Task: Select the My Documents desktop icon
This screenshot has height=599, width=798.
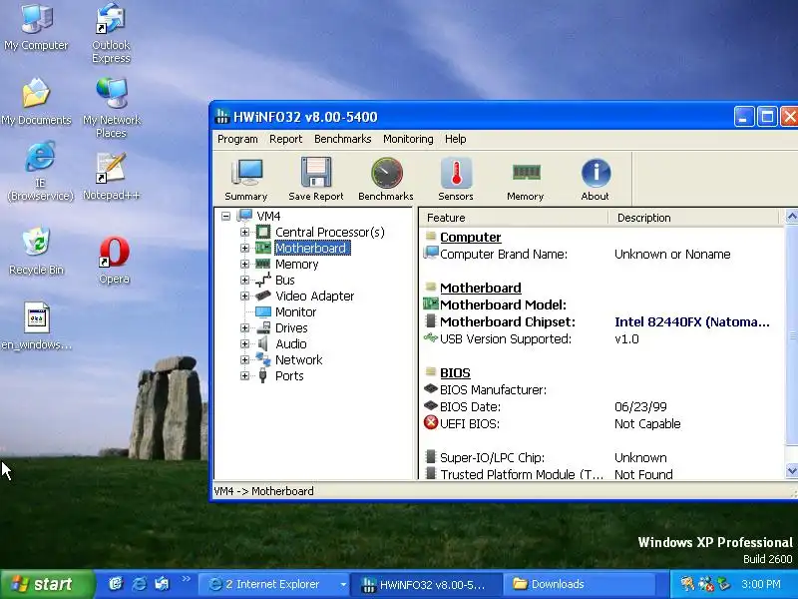Action: click(x=36, y=102)
